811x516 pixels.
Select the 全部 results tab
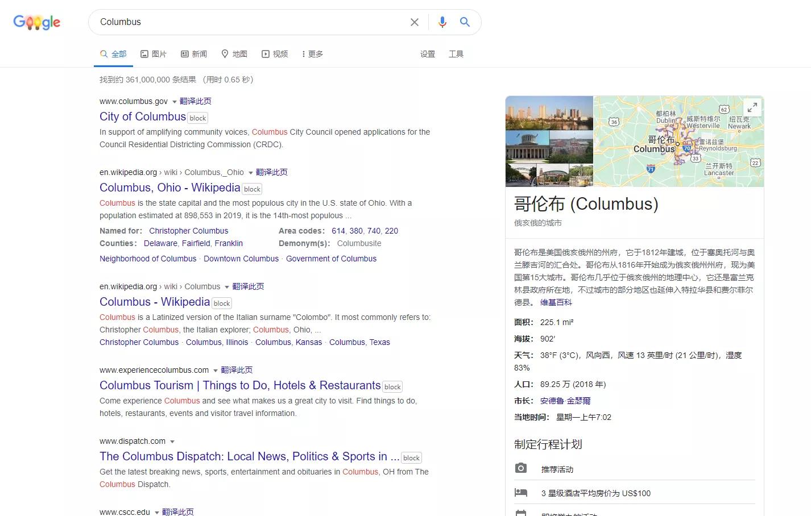point(113,54)
